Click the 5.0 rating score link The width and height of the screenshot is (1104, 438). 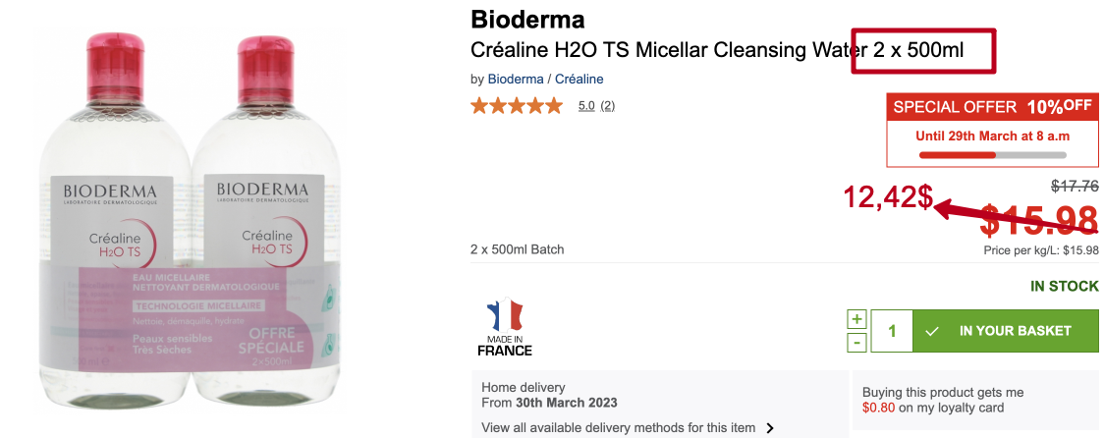(x=586, y=105)
